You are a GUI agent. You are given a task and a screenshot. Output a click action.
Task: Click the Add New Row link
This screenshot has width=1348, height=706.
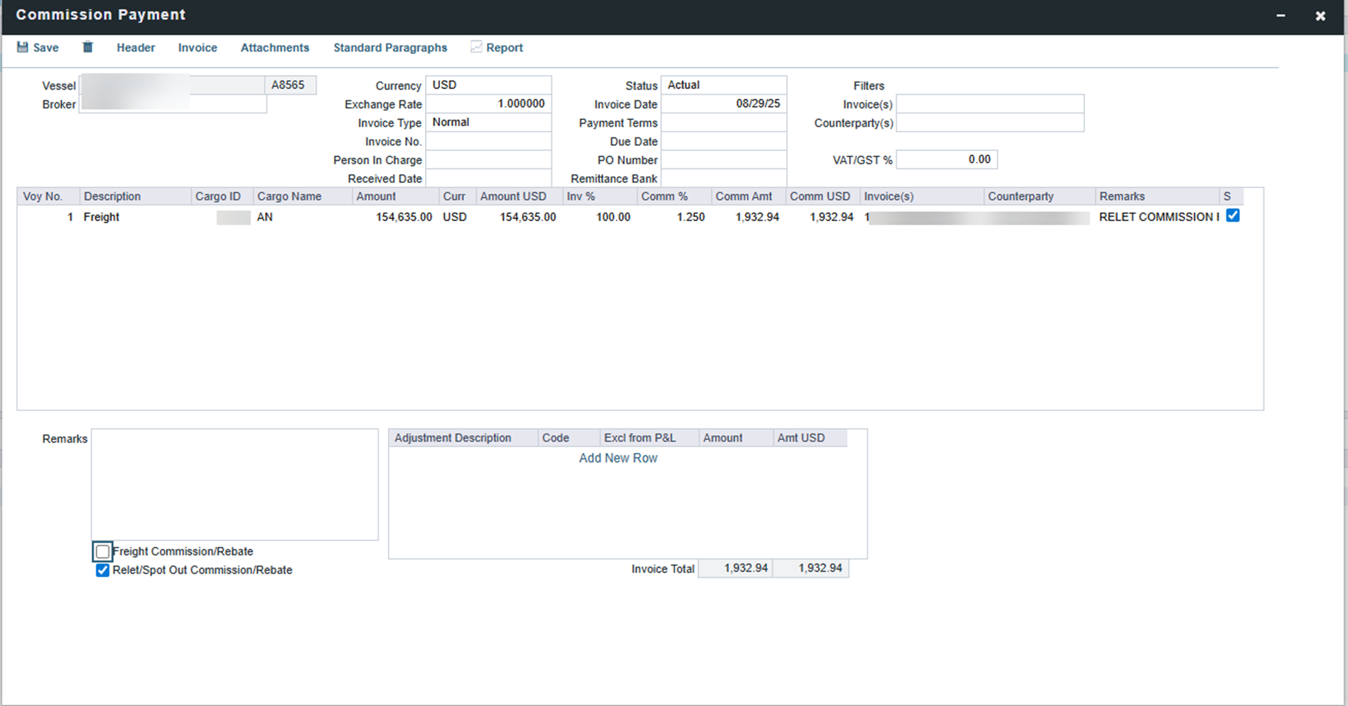[618, 458]
